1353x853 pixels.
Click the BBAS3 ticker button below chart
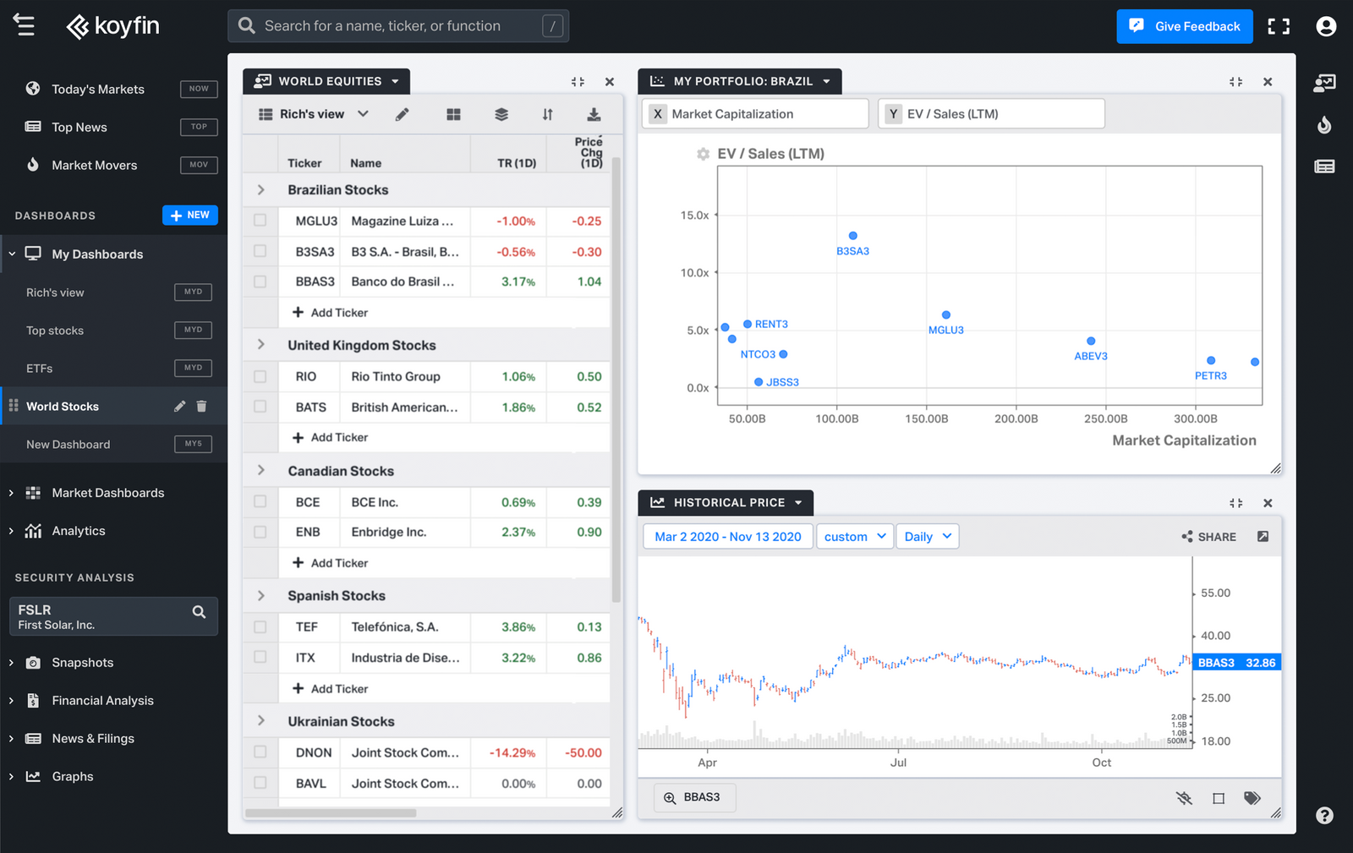click(x=694, y=797)
